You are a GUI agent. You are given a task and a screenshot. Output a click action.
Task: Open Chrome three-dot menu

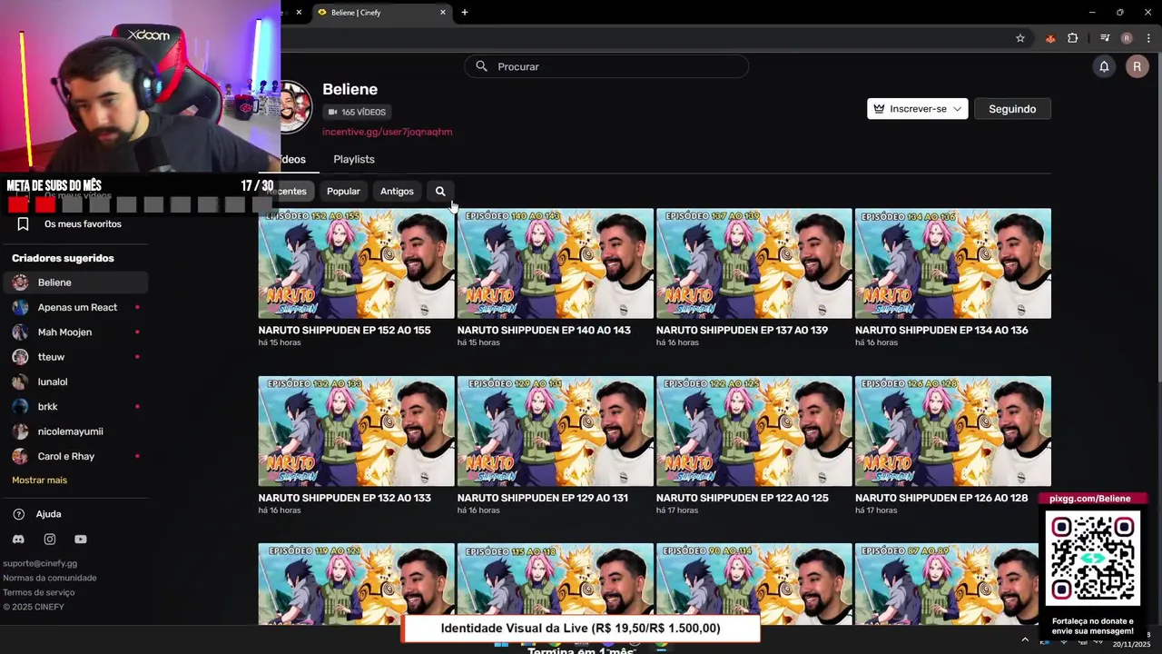1148,38
